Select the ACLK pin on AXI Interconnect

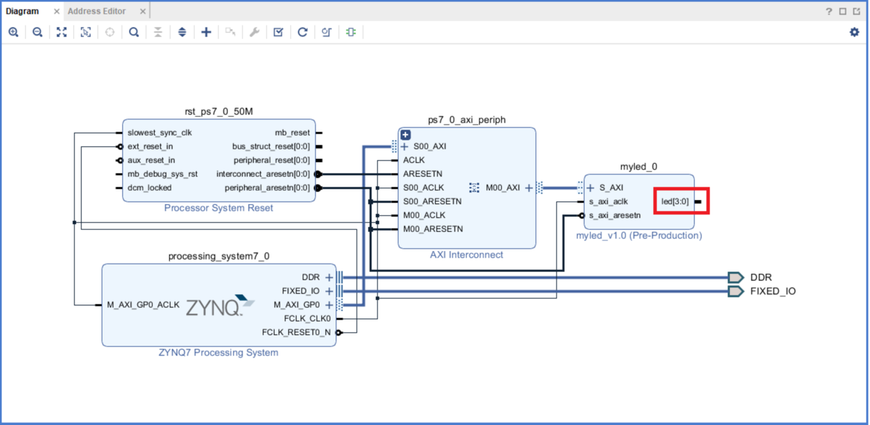click(x=414, y=160)
